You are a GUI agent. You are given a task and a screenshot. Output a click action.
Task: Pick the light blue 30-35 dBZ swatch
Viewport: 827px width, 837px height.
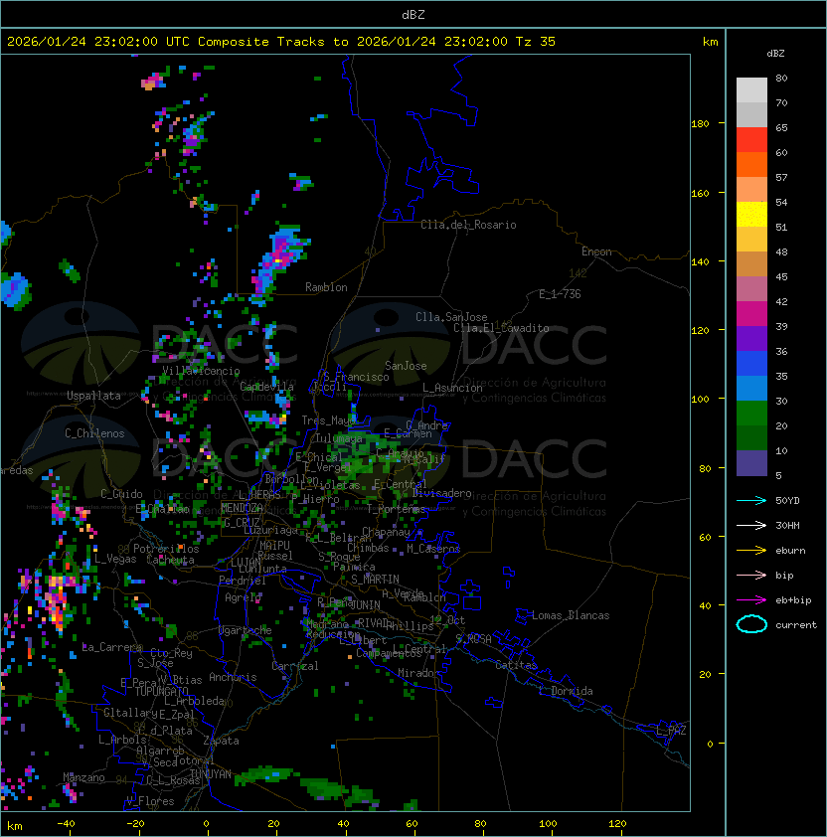point(751,388)
